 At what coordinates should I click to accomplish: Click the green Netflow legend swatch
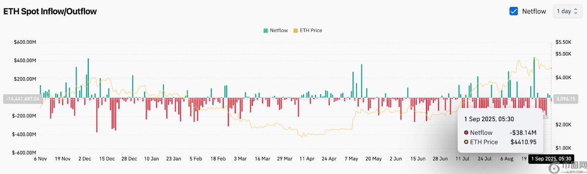[266, 31]
